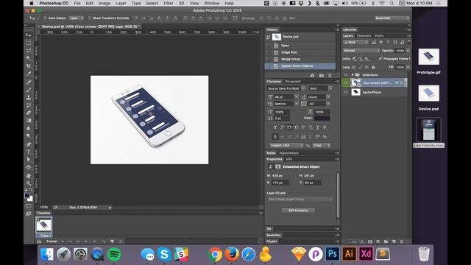Image resolution: width=471 pixels, height=265 pixels.
Task: Select the Eyedropper tool
Action: (x=29, y=74)
